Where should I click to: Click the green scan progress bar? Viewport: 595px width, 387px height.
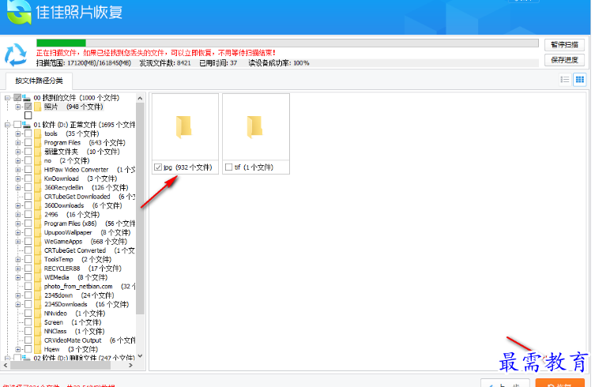point(61,43)
